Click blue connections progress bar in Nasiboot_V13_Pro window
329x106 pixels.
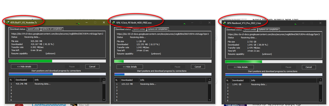[274, 75]
